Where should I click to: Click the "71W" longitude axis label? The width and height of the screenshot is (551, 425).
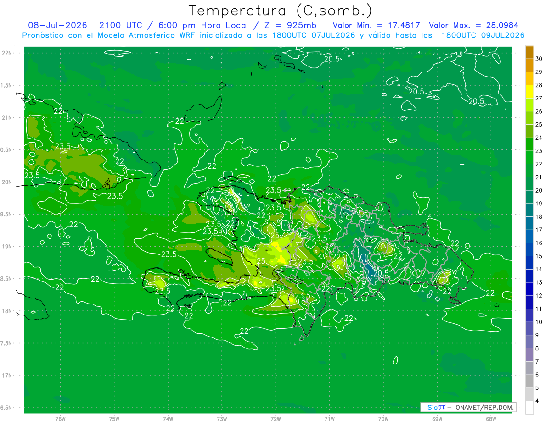pos(329,419)
